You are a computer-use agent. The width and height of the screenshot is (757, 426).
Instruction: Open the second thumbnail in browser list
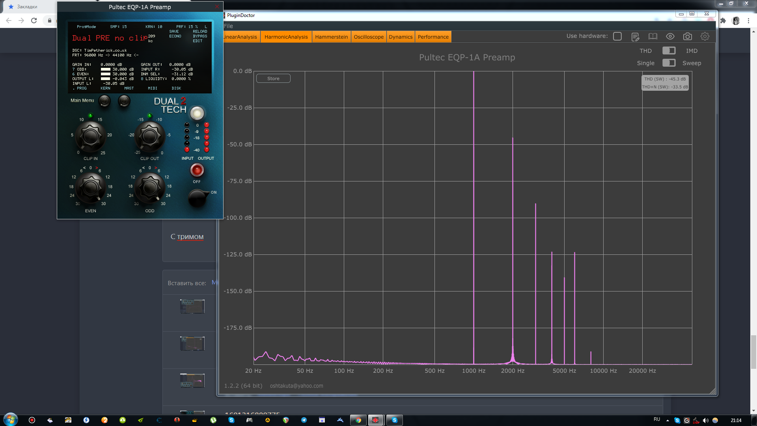pos(192,344)
